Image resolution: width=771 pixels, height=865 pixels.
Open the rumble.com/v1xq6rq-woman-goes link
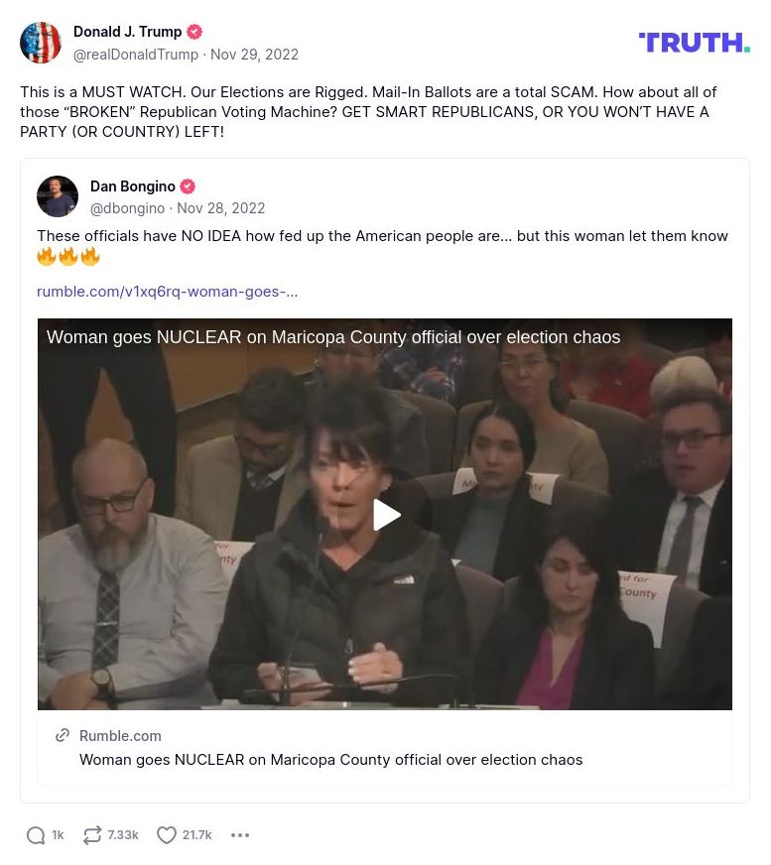(168, 292)
